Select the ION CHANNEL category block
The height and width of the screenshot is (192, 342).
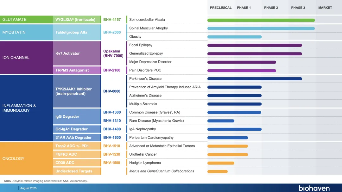click(x=26, y=58)
